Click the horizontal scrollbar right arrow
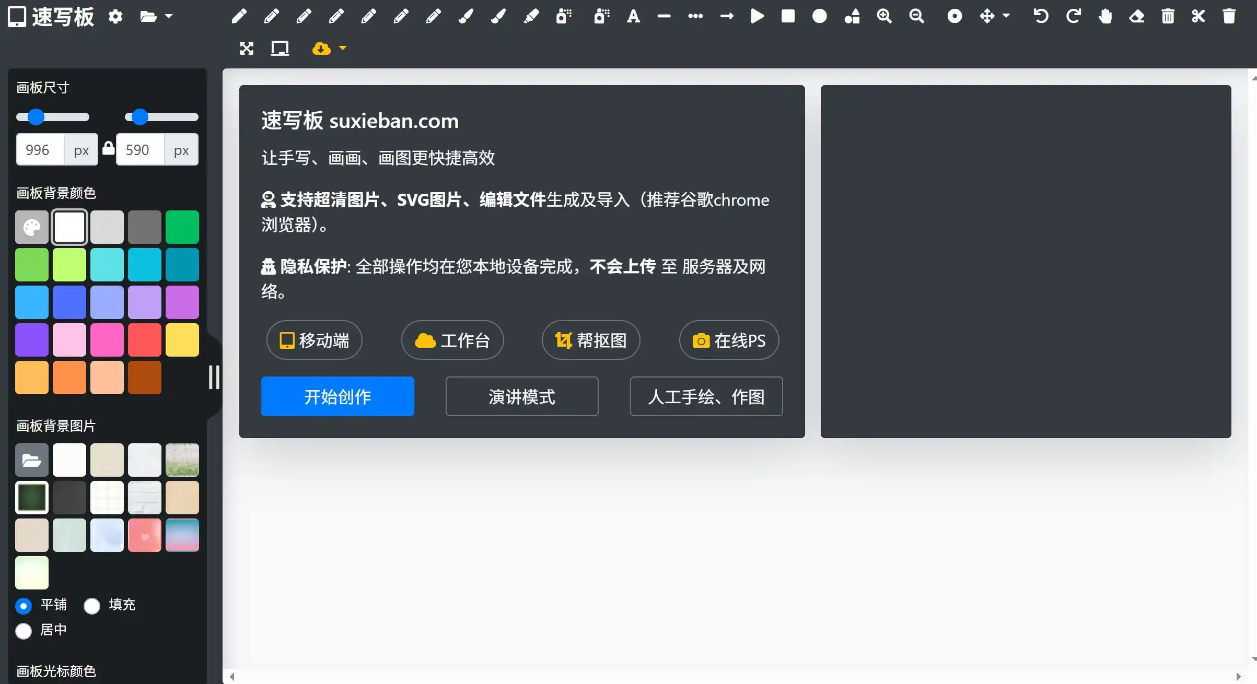 click(1238, 677)
